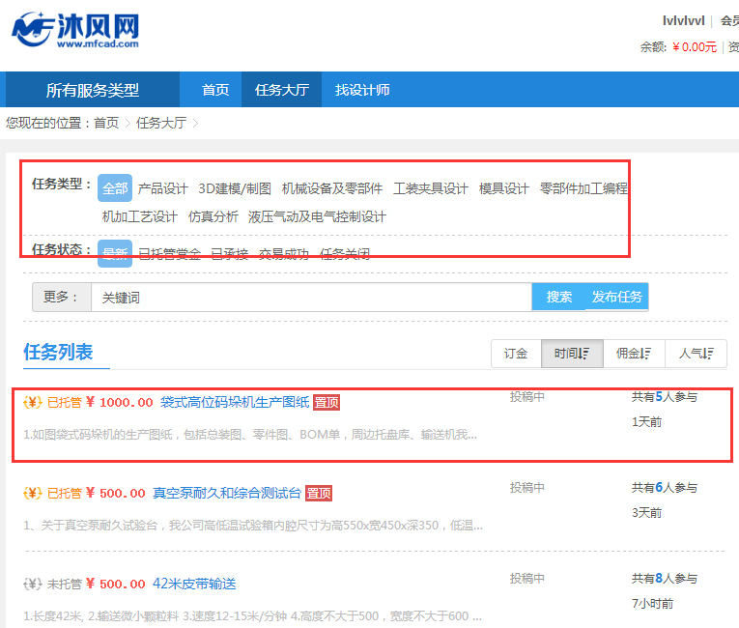Click the 置顶 badge on 袋式高位码垛机生产图纸
The height and width of the screenshot is (628, 739).
click(x=327, y=403)
